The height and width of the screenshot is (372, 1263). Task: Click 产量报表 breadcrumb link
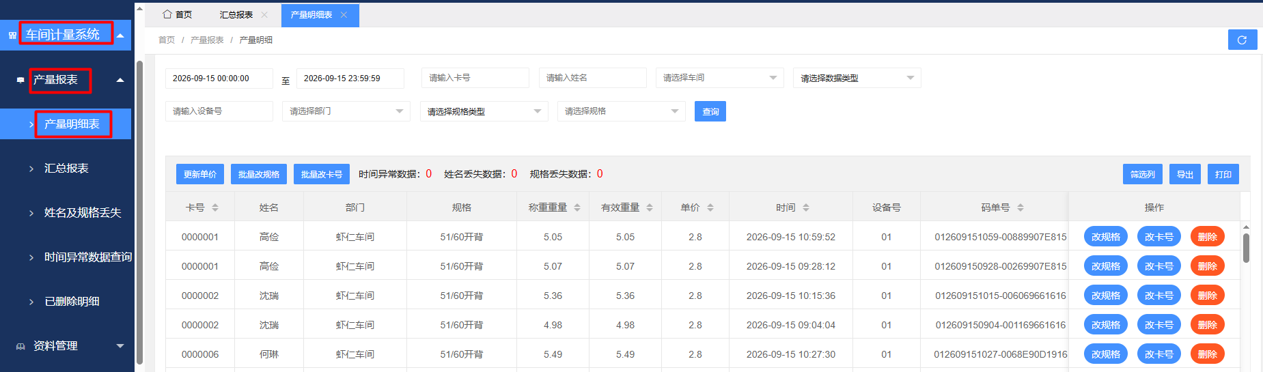207,40
